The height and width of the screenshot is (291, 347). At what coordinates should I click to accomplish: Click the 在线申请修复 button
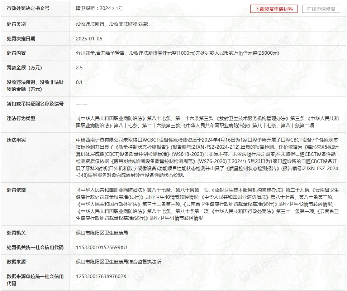321,9
